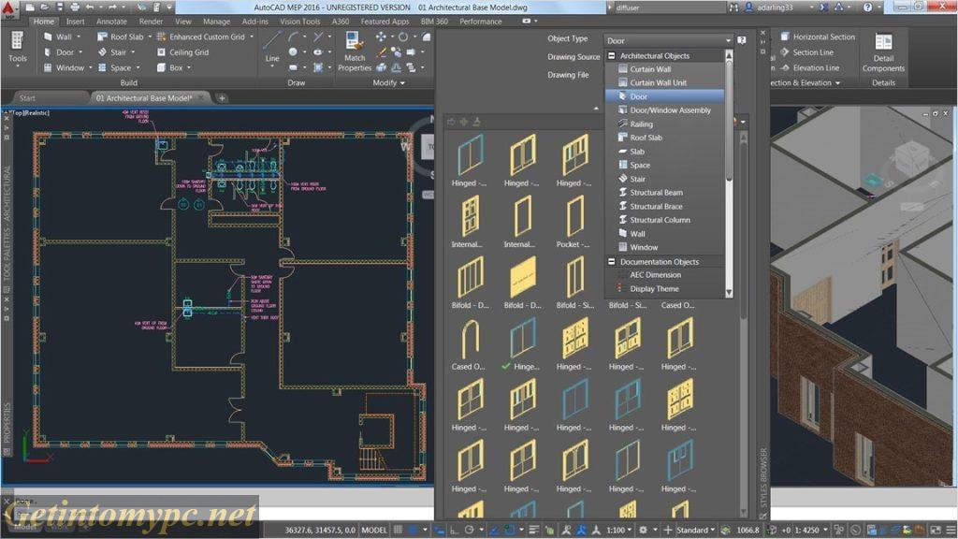Open the Wall tool dropdown arrow
The height and width of the screenshot is (539, 958).
click(x=79, y=36)
